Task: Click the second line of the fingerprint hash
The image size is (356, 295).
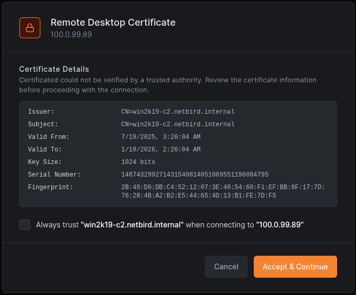Action: (x=198, y=195)
